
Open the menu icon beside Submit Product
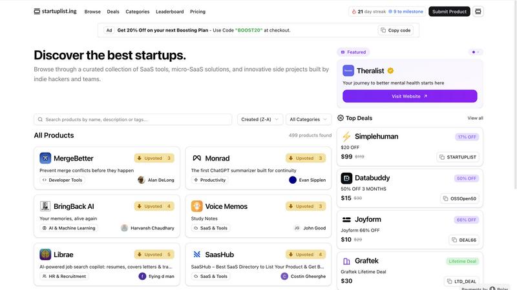[x=479, y=12]
